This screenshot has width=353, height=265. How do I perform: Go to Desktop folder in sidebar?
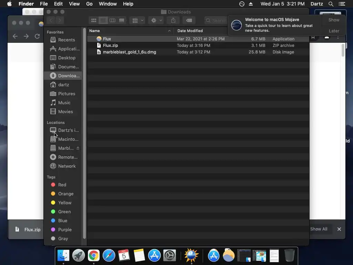(63, 58)
